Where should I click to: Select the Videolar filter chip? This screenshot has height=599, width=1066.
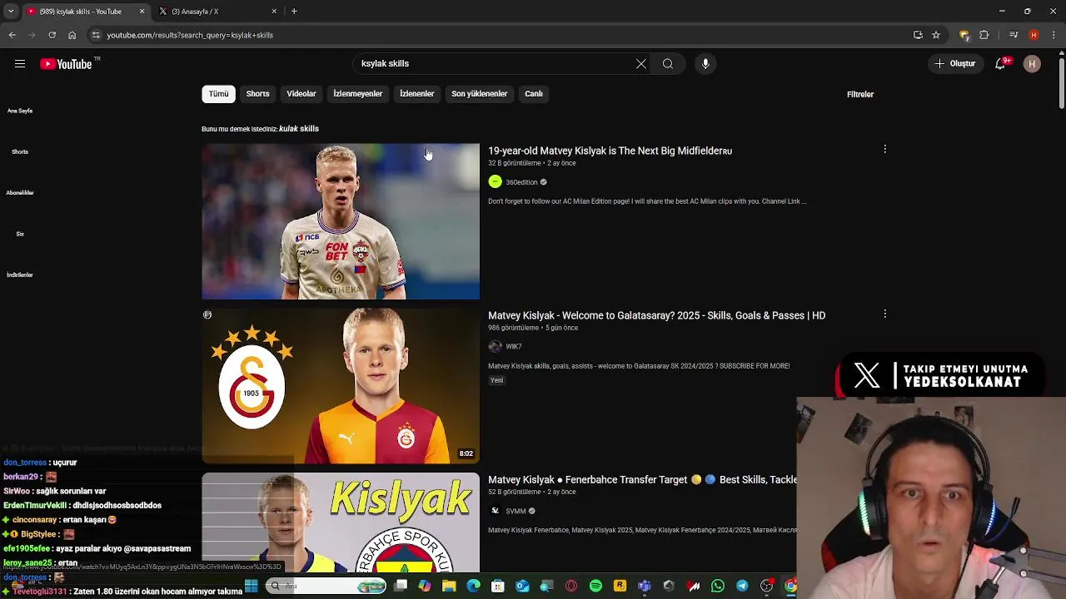point(301,94)
